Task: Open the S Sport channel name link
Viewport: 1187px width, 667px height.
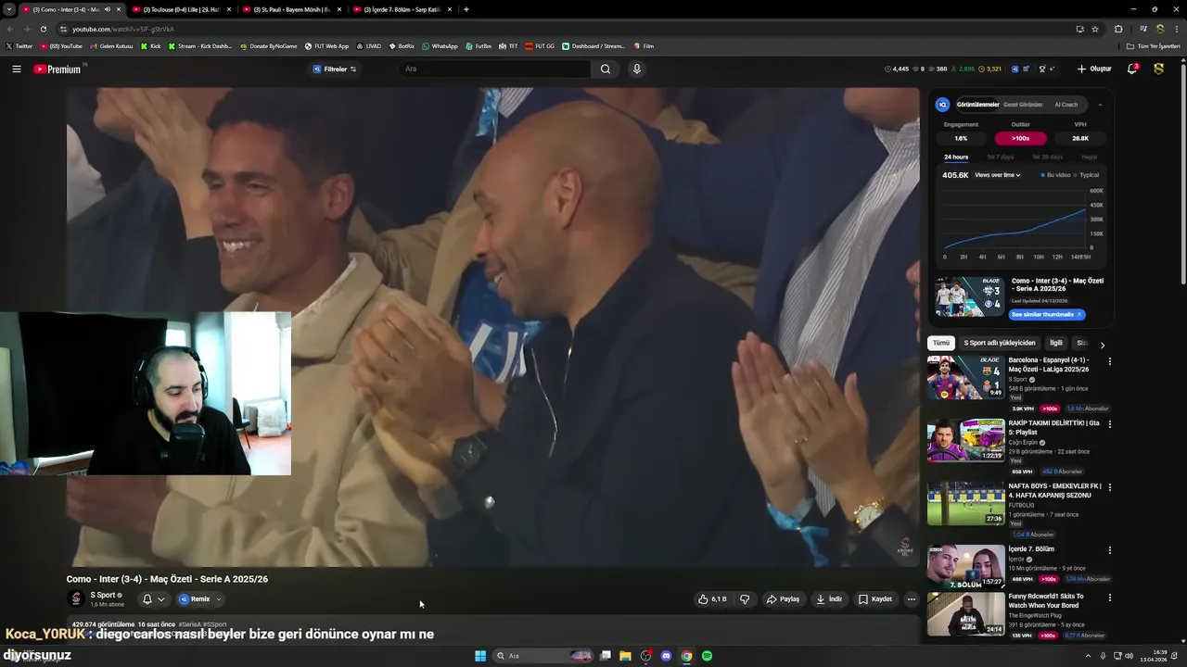Action: pos(103,595)
